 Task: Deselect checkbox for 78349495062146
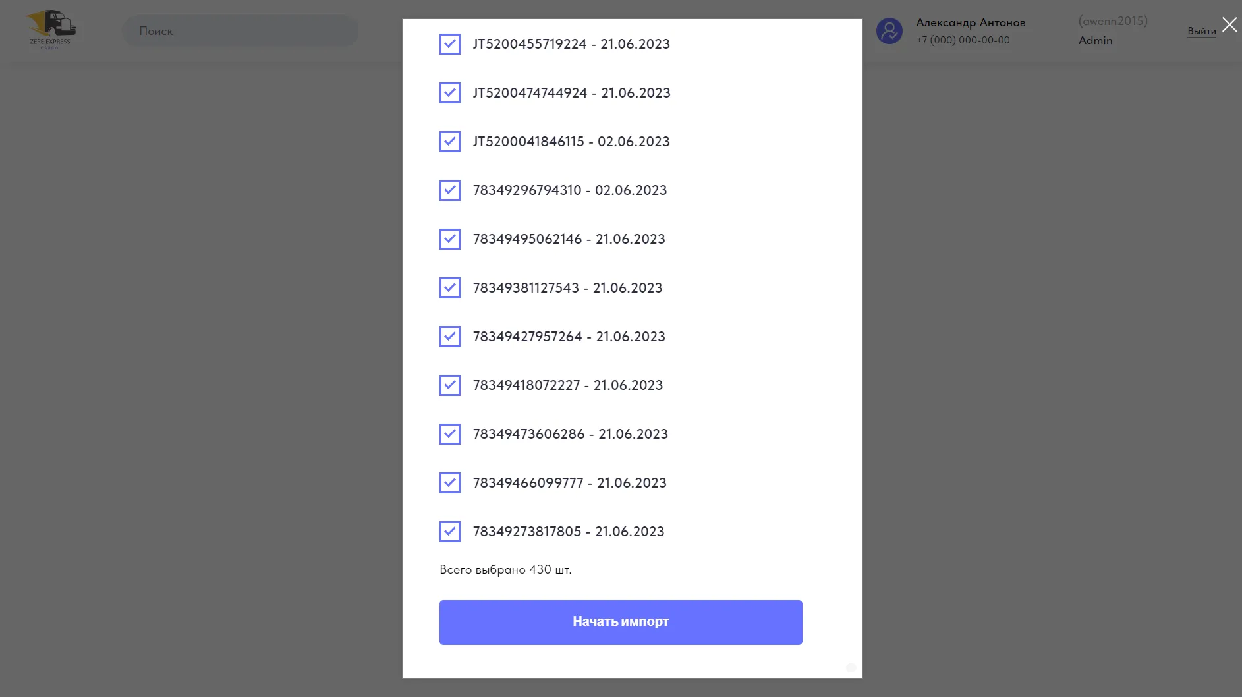pos(450,239)
